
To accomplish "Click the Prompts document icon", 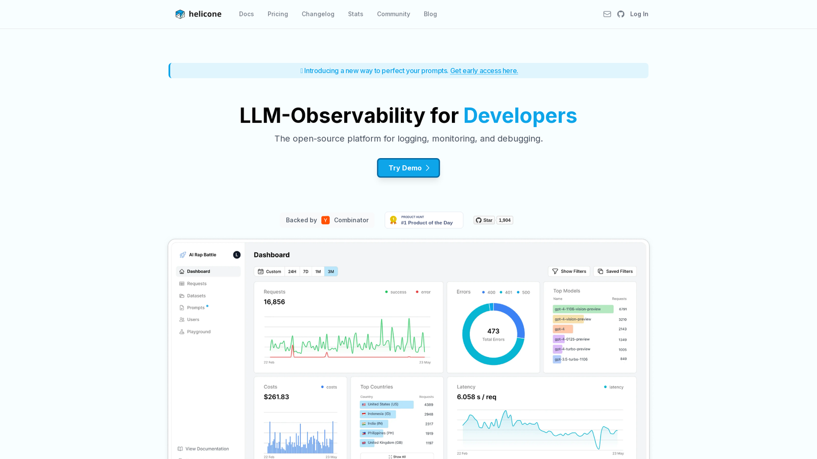I will [182, 308].
